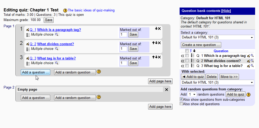Click the Maximum grade input field
The image size is (259, 128).
36,20
